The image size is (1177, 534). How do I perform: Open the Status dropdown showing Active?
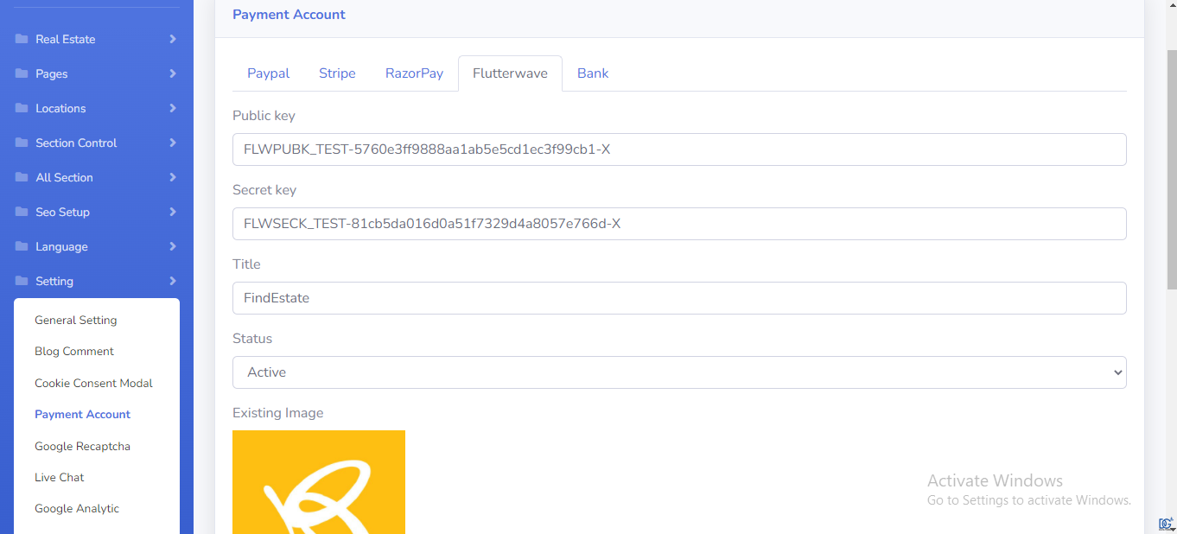679,372
